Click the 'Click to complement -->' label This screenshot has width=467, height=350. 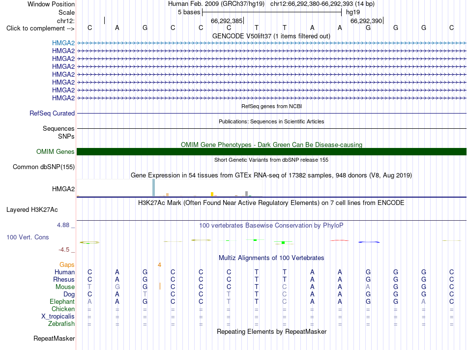tap(40, 29)
